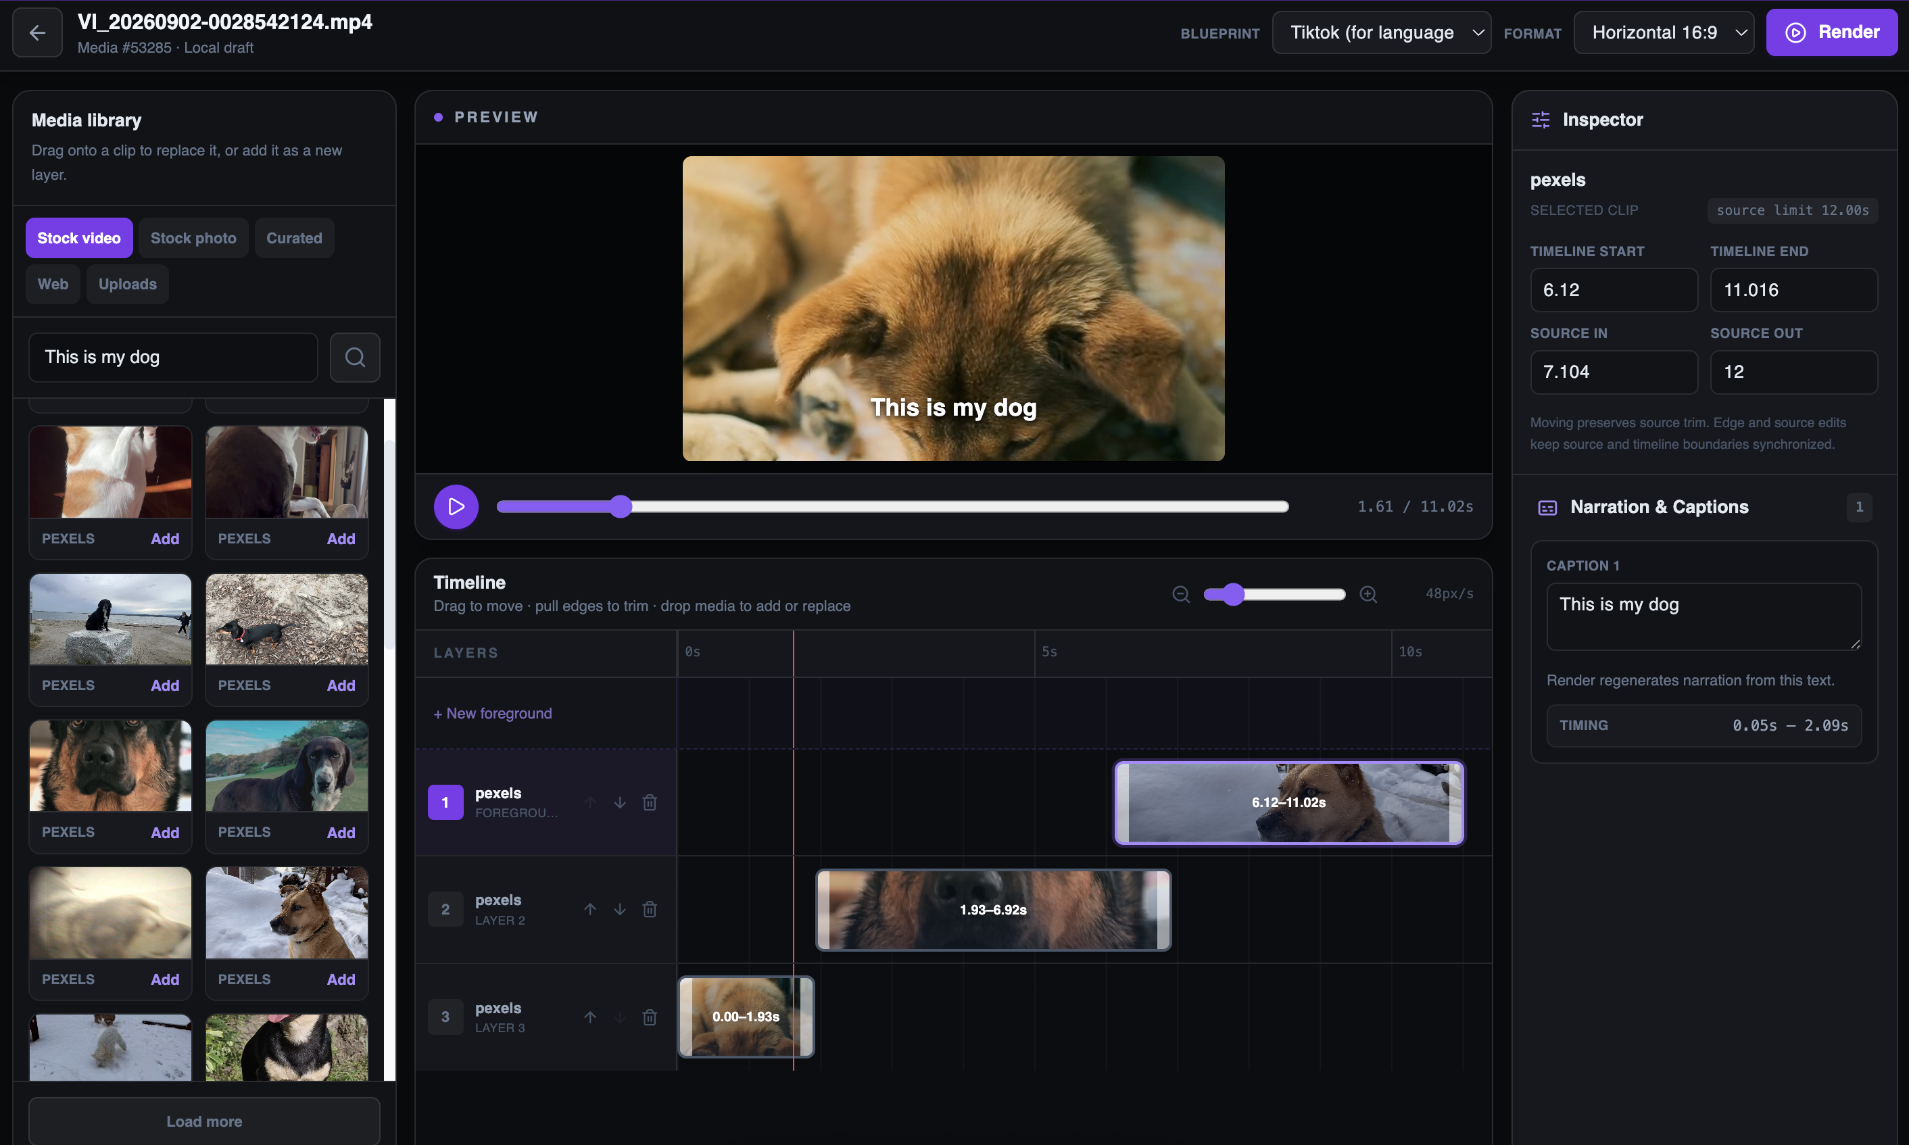1909x1145 pixels.
Task: Switch to Curated tab
Action: pyautogui.click(x=294, y=239)
